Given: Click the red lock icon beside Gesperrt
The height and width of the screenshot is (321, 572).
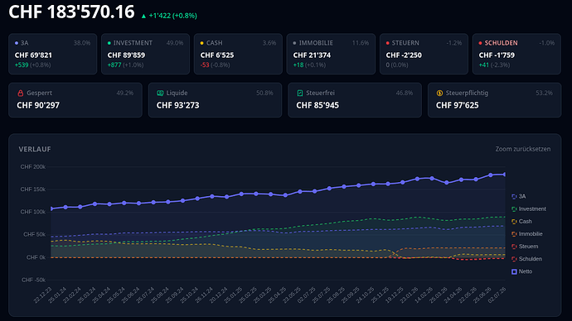Looking at the screenshot, I should [21, 93].
